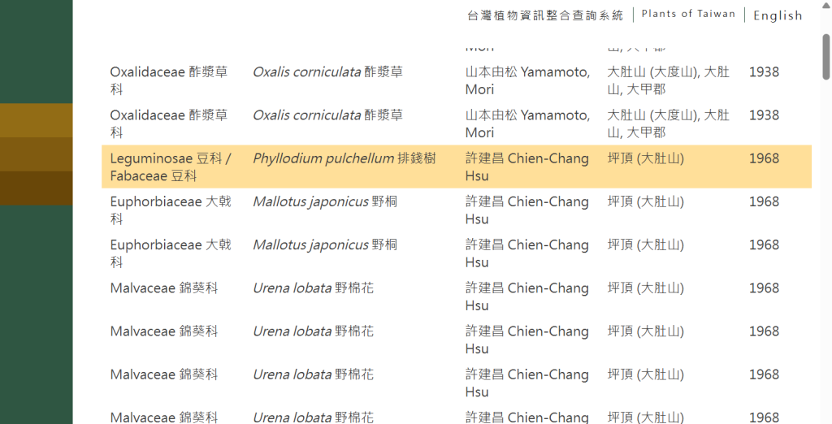This screenshot has height=424, width=832.
Task: Open the topmost Urena lobata 野棉花 entry
Action: (x=313, y=288)
